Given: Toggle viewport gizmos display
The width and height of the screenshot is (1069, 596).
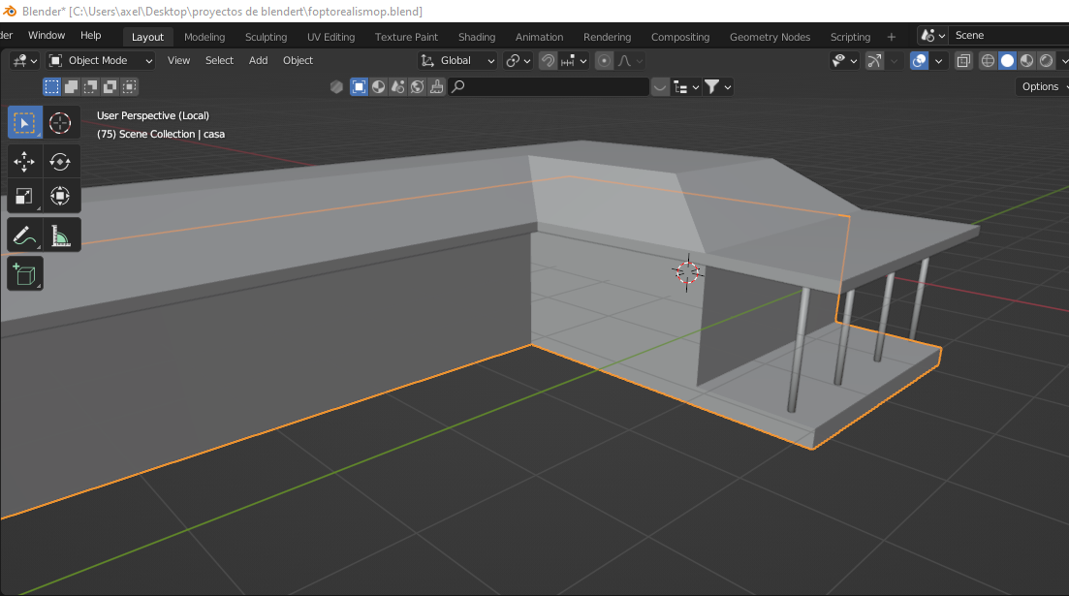Looking at the screenshot, I should point(875,61).
